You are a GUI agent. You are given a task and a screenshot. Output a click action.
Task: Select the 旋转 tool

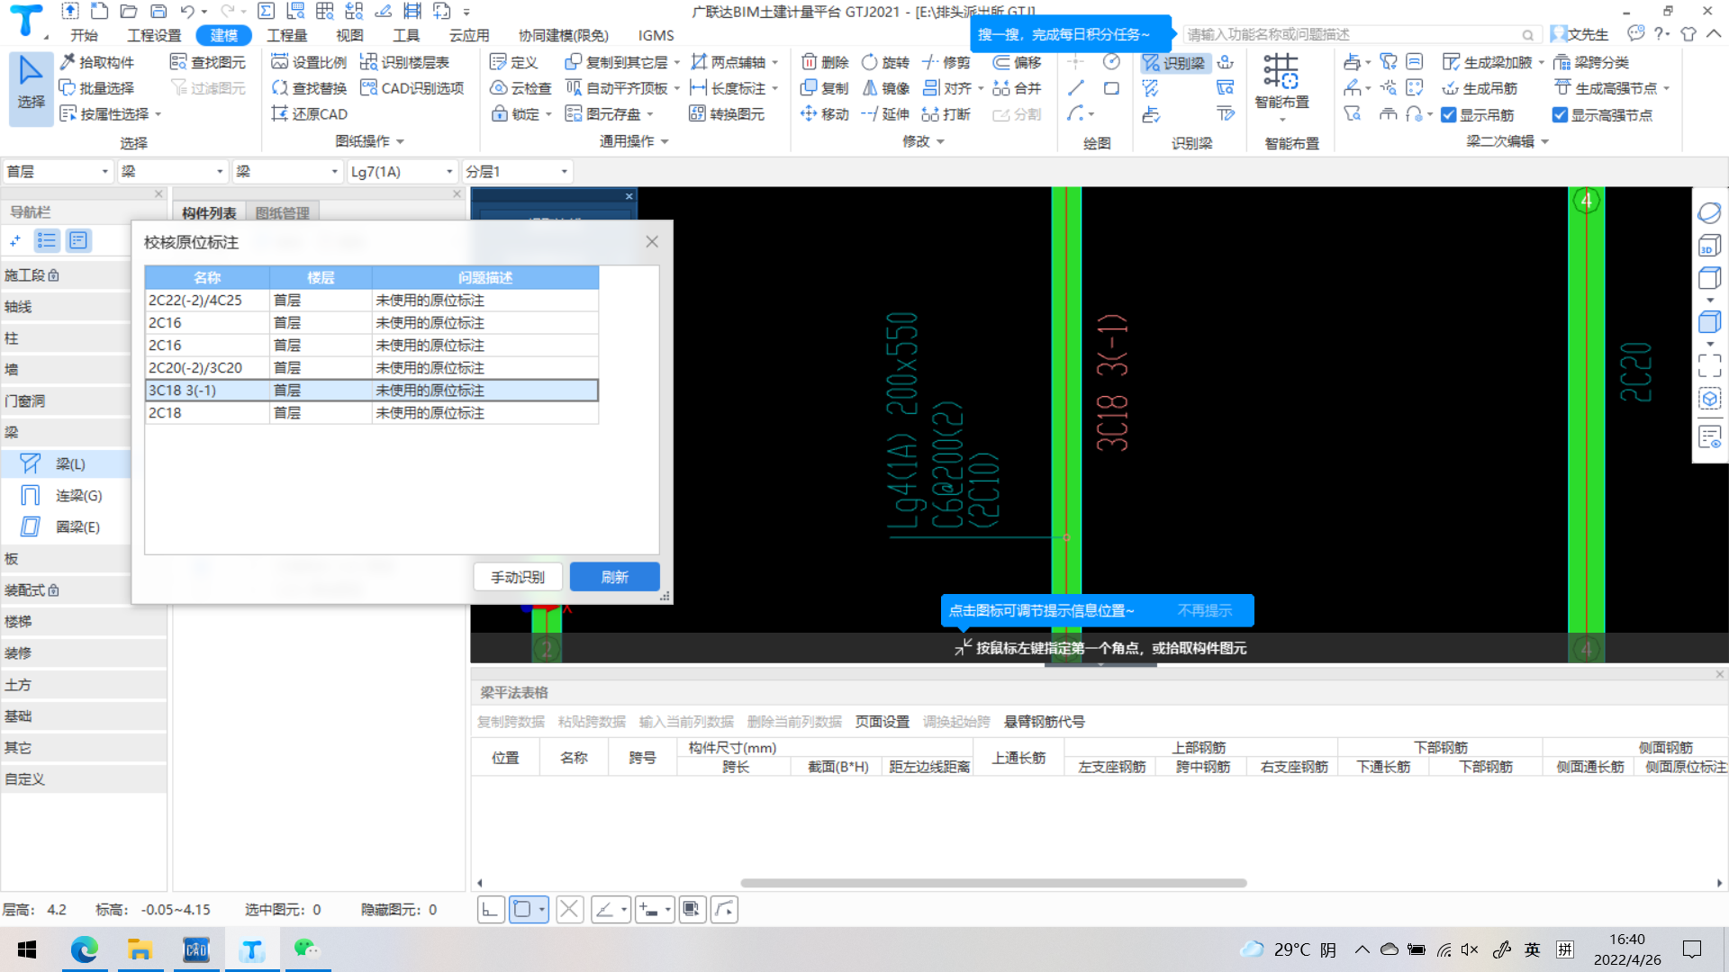click(x=885, y=62)
